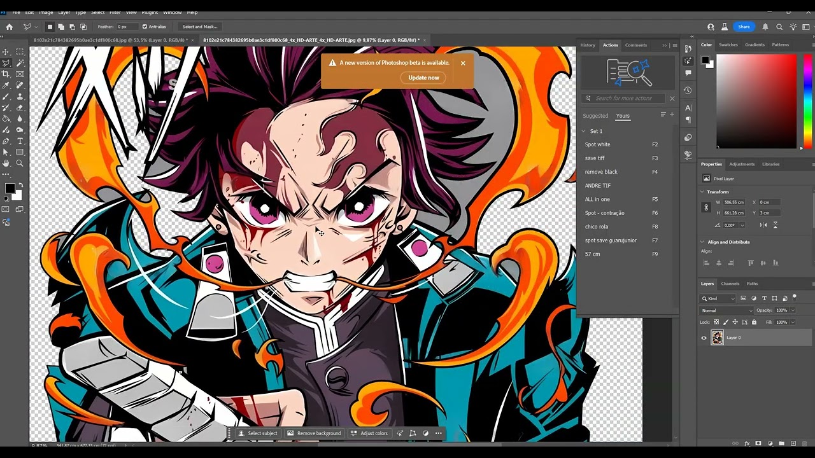Screen dimensions: 815x458
Task: Select the Zoom tool
Action: [20, 163]
